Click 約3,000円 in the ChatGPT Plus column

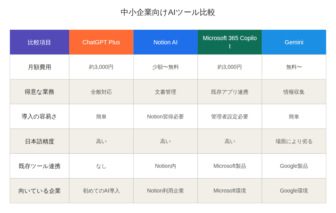point(101,67)
